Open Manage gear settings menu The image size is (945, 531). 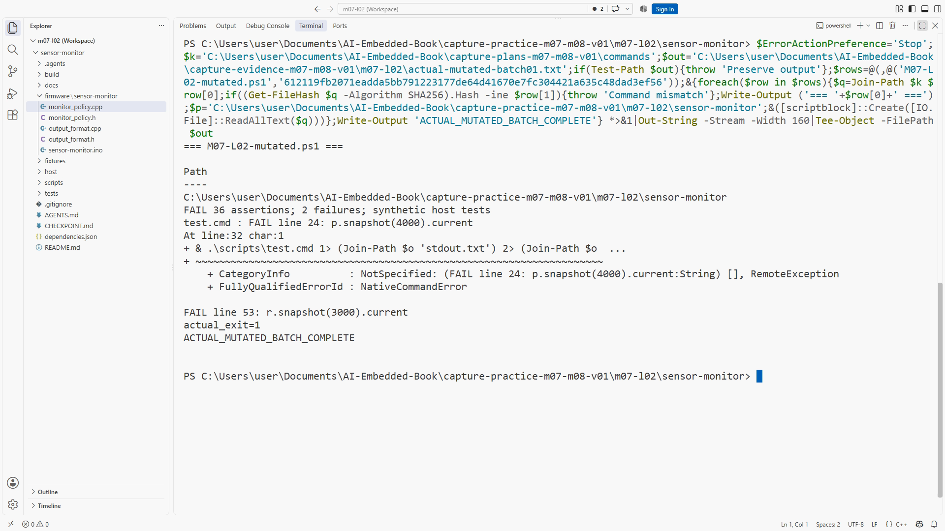tap(13, 504)
